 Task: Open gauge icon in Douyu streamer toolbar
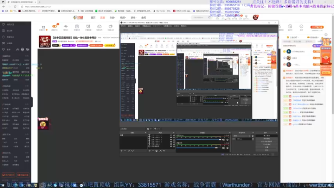click(x=99, y=26)
